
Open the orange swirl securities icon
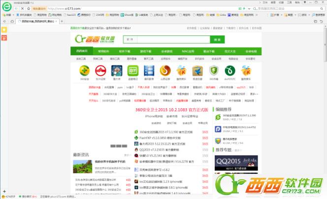(165, 70)
